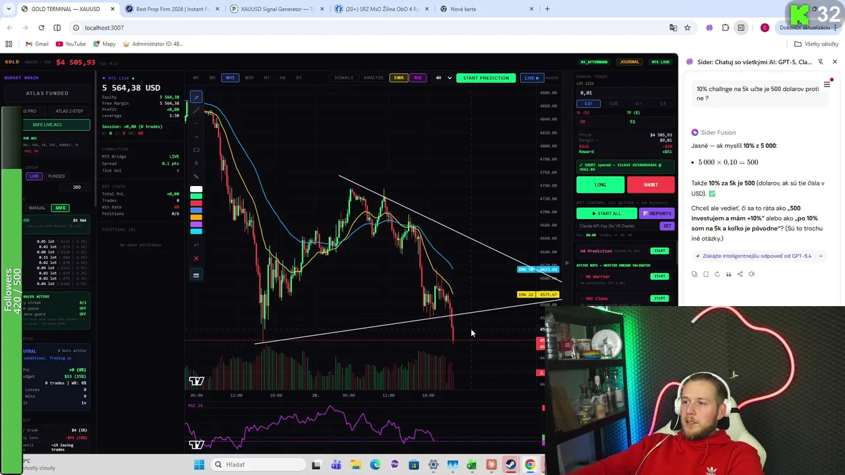This screenshot has height=475, width=845.
Task: Switch chart to D1 timeframe
Action: 298,78
